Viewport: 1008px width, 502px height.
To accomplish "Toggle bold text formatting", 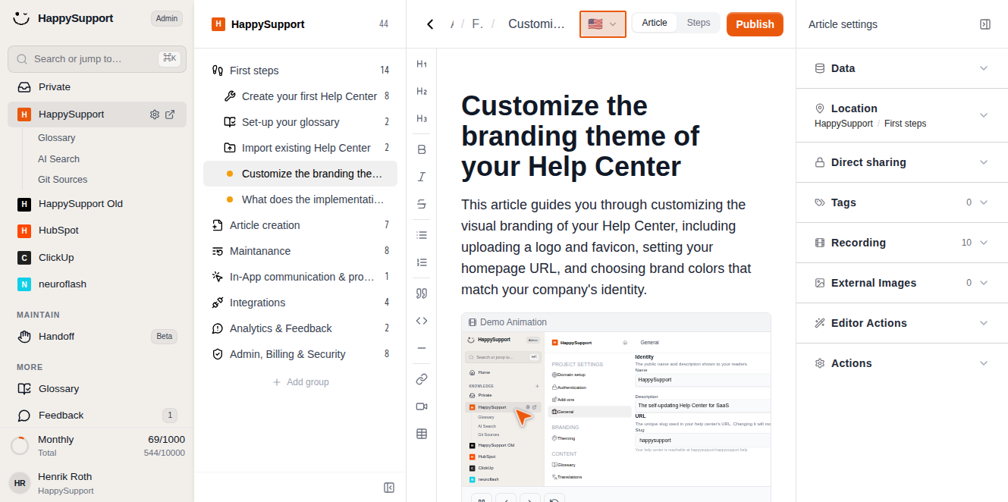I will pos(422,149).
